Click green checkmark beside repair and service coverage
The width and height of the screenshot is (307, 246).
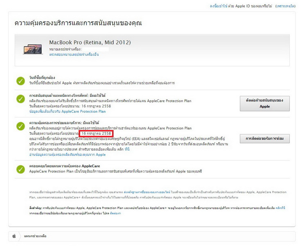20,126
